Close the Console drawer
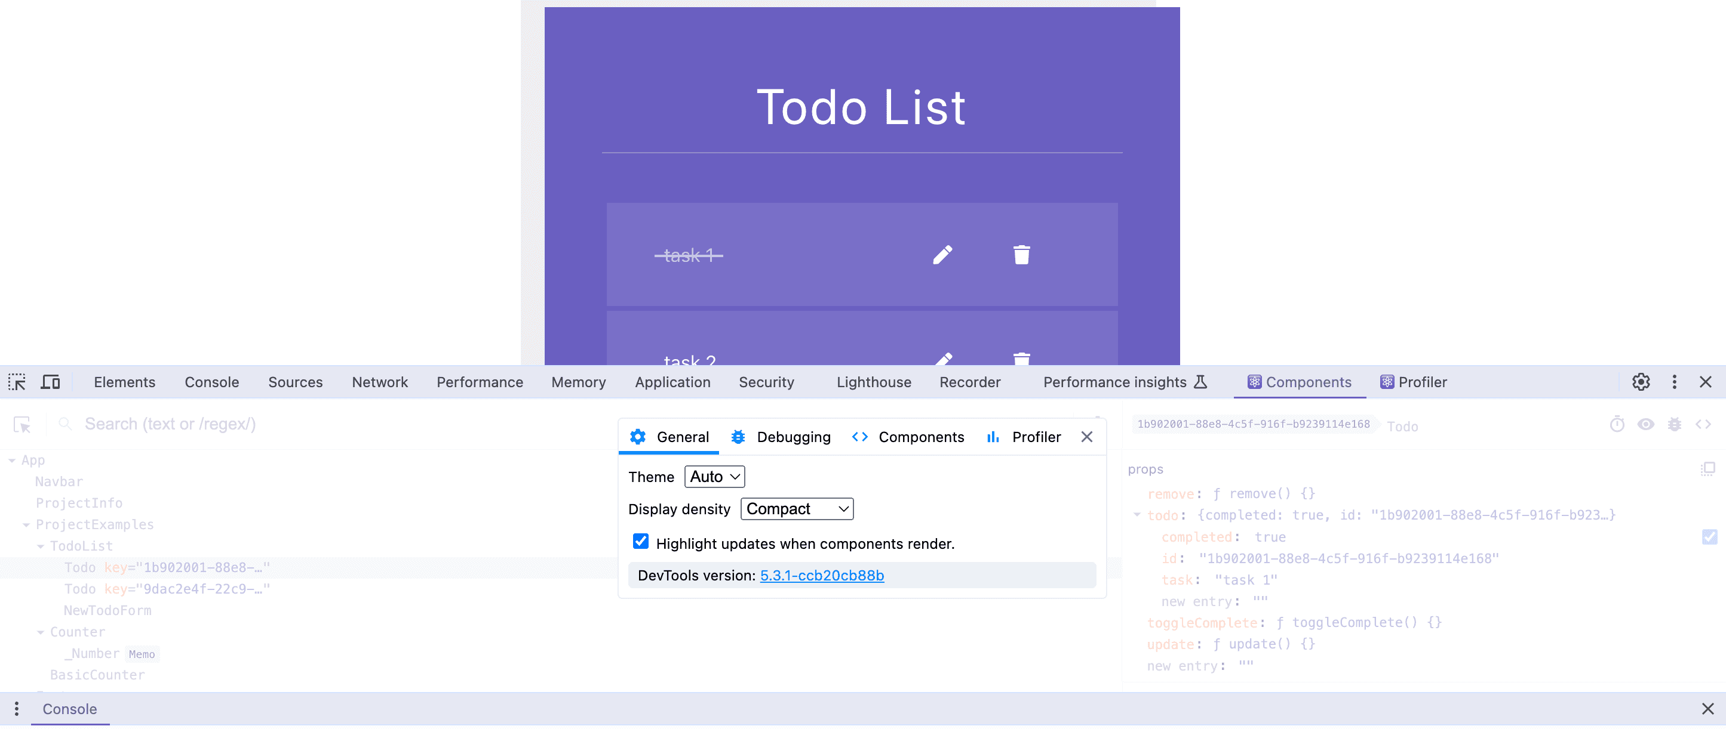Screen dimensions: 1726x729 tap(1708, 709)
